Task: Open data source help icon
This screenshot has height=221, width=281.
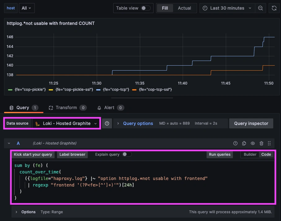Action: (107, 123)
